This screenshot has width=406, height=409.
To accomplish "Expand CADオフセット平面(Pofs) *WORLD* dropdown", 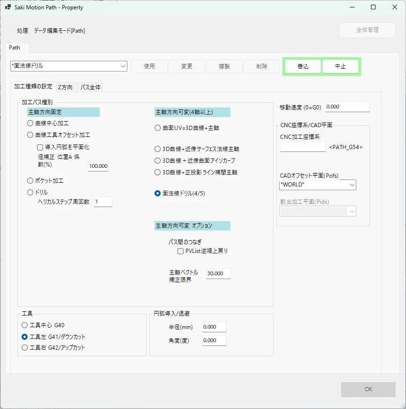I will (317, 185).
